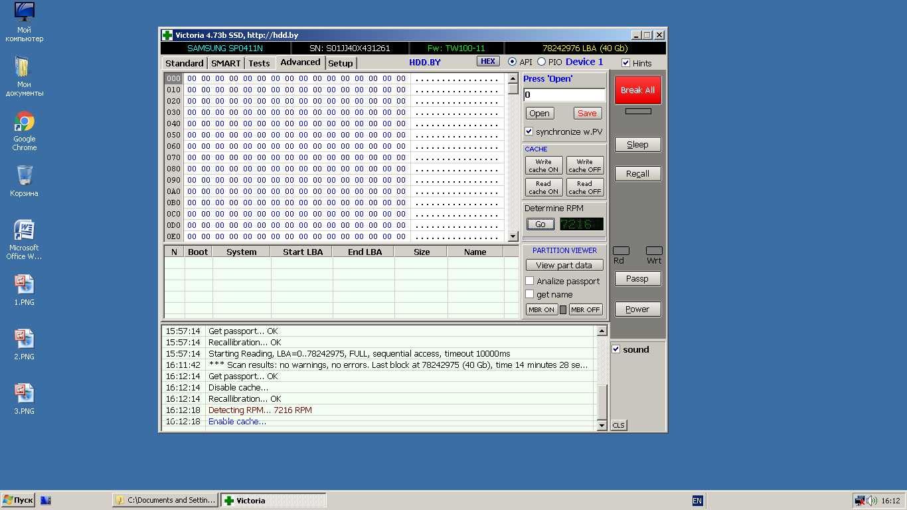Click the System column header
This screenshot has width=907, height=510.
coord(242,252)
